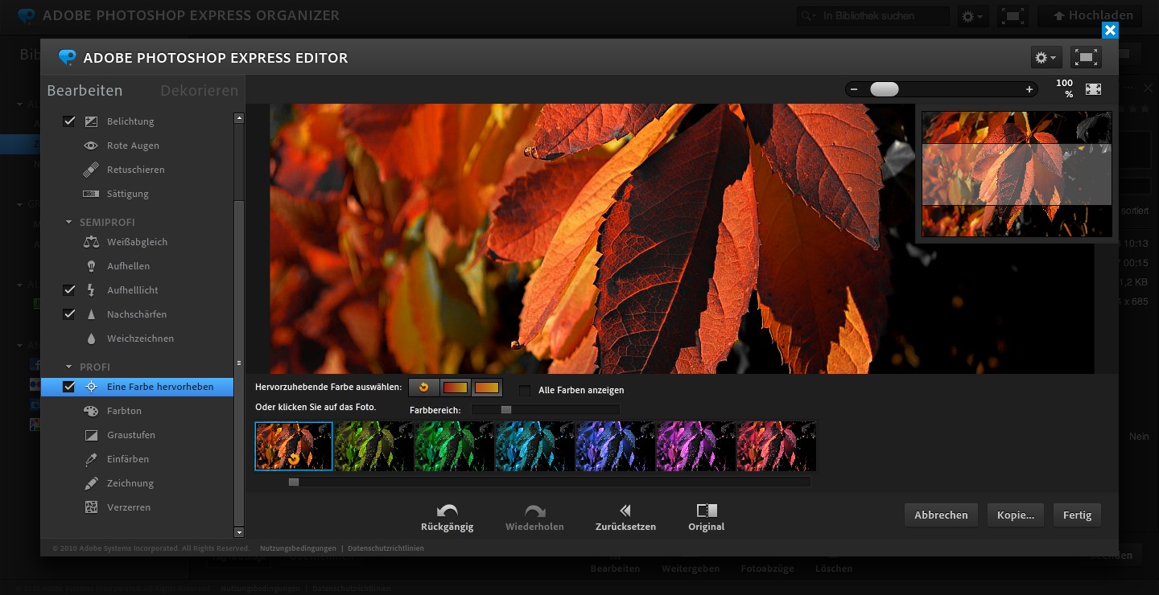Screen dimensions: 1159x595
Task: Open the Nutzungsbedingungen link in editor
Action: point(298,548)
